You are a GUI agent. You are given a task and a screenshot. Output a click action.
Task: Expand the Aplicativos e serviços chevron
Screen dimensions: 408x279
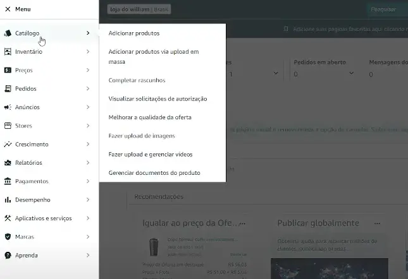pos(88,218)
